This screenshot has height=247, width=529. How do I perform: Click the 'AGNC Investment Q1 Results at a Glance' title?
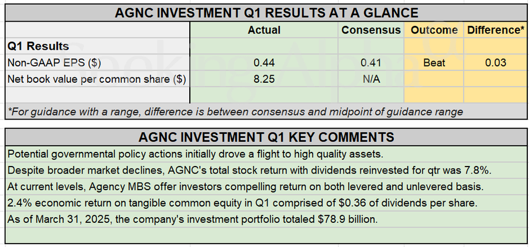coord(266,13)
